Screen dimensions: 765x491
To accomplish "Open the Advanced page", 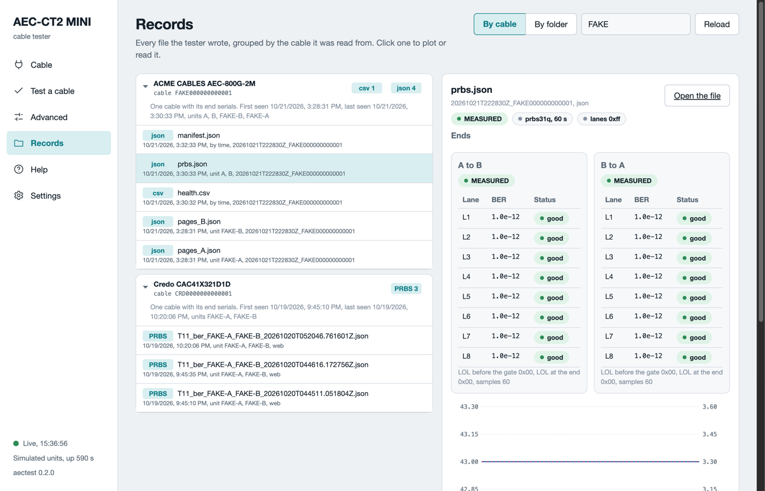I will (x=58, y=117).
